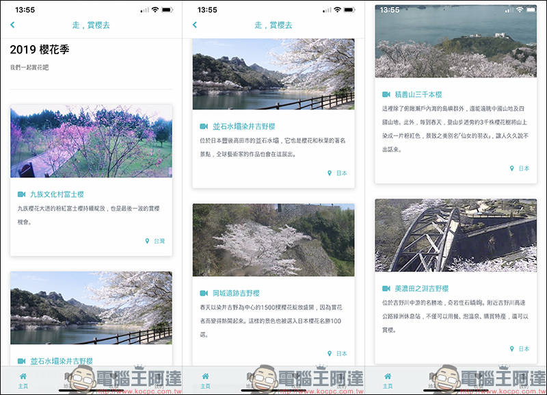Viewport: 547px width, 395px height.
Task: Open the 主頁 home tab in the rightmost screen
Action: point(388,379)
